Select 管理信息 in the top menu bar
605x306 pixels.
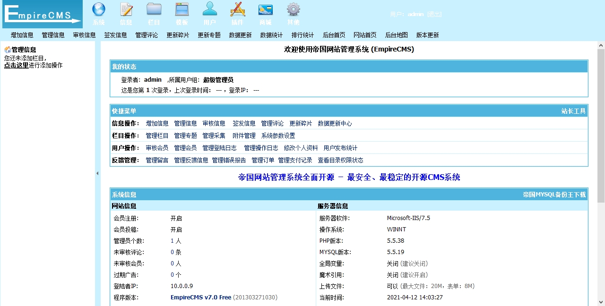53,35
